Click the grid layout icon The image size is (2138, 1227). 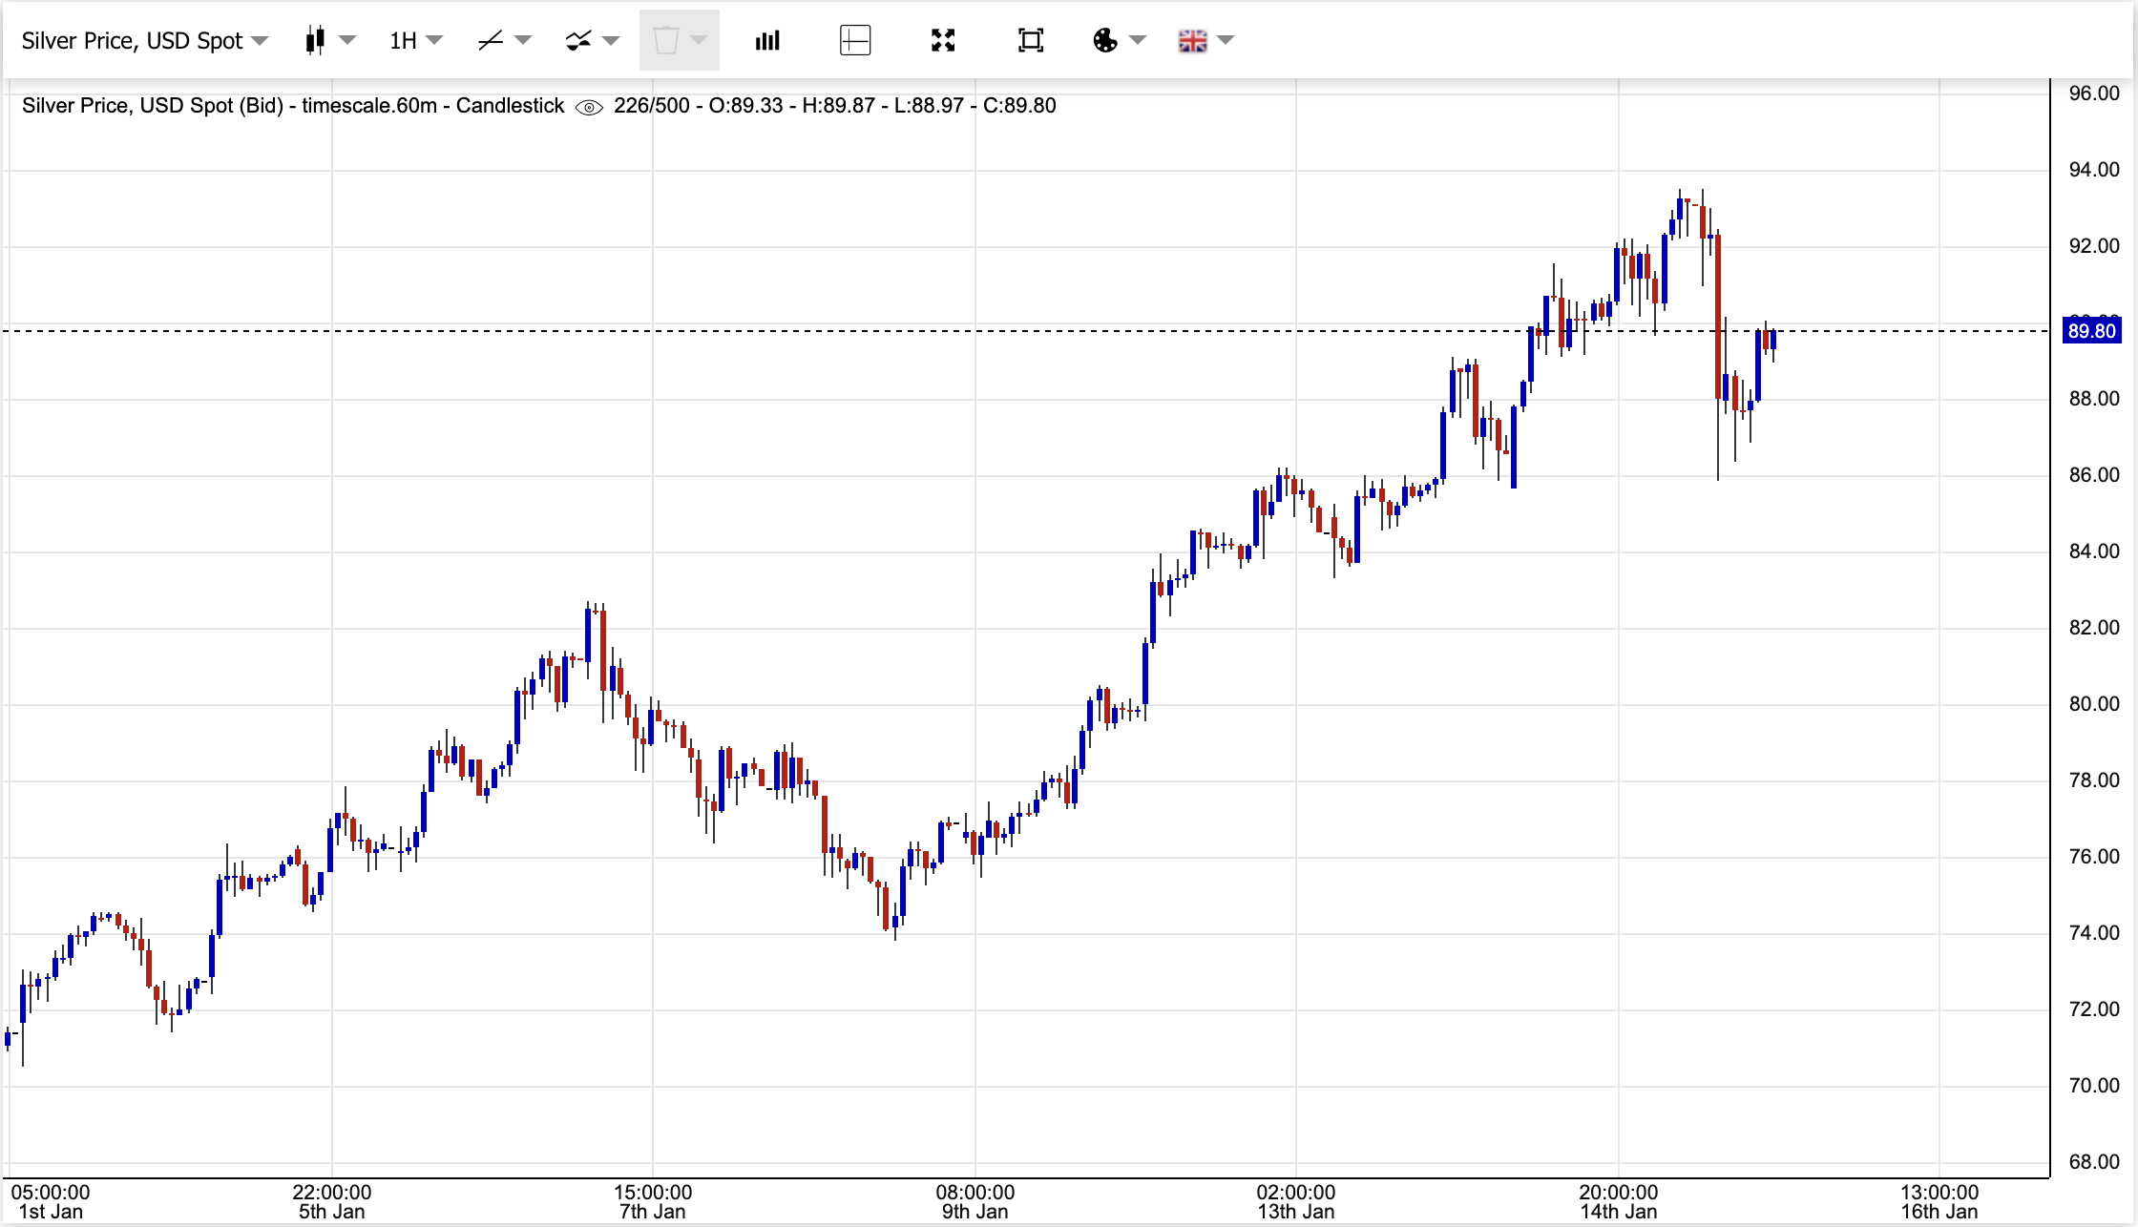[854, 40]
